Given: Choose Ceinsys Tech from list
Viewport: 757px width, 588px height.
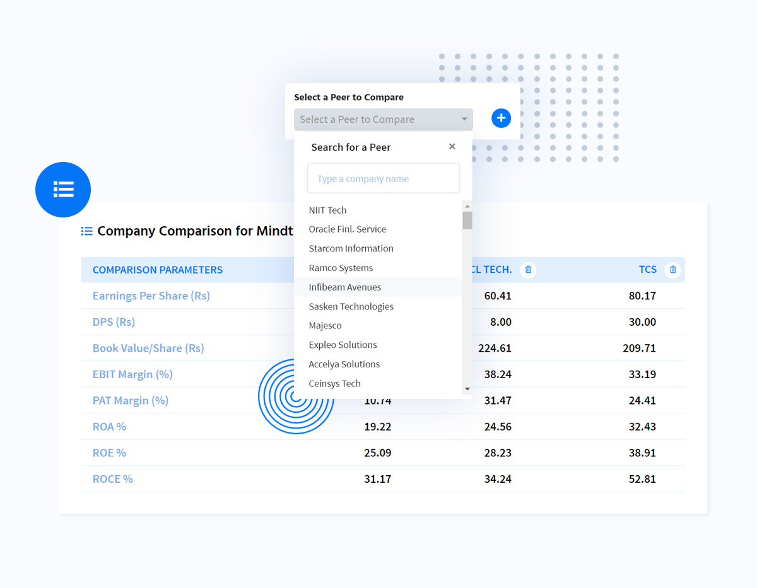Looking at the screenshot, I should point(334,383).
